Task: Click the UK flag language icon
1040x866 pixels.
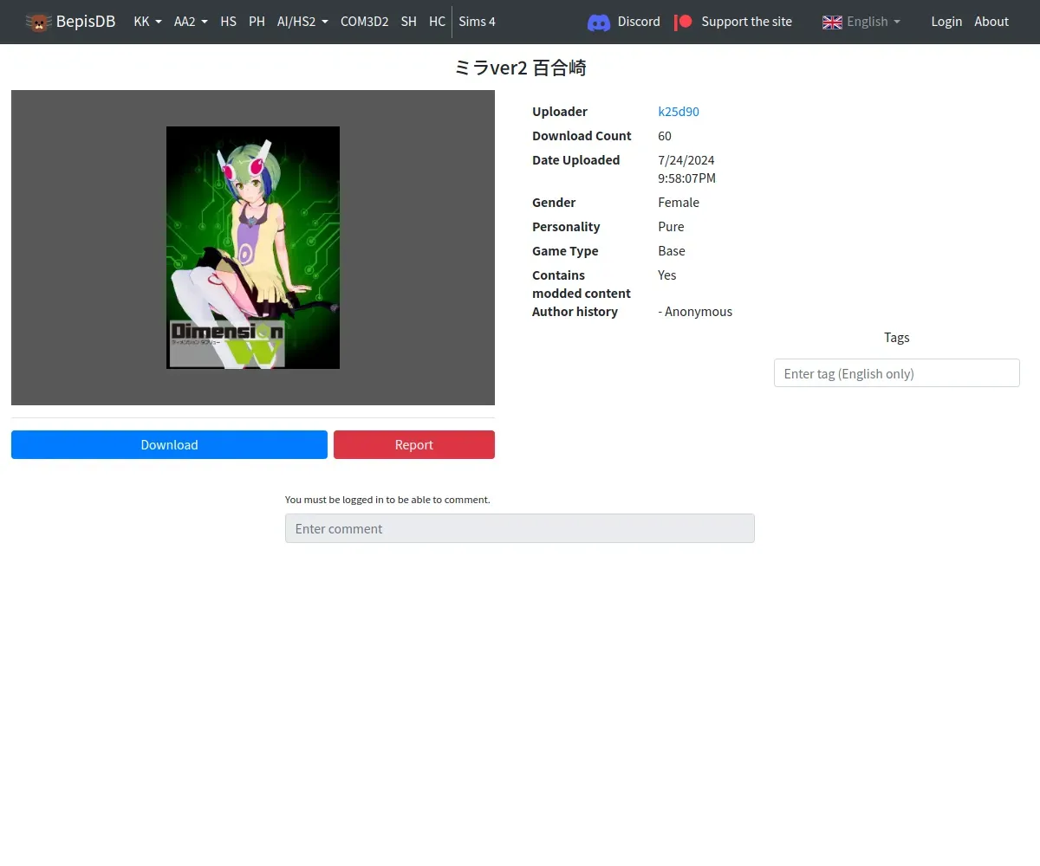Action: coord(832,23)
